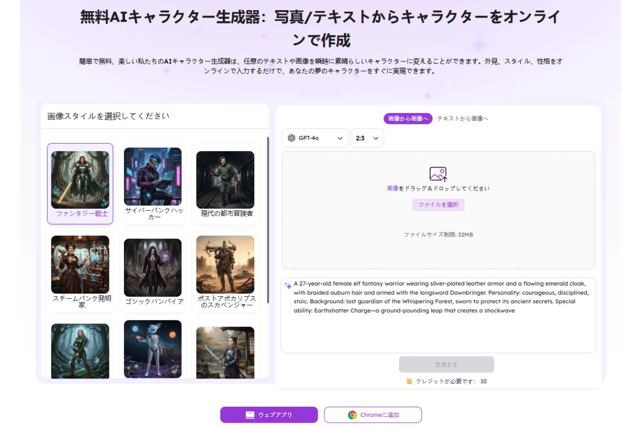The image size is (641, 427).
Task: Click the ファイルを選択 button
Action: pyautogui.click(x=438, y=204)
